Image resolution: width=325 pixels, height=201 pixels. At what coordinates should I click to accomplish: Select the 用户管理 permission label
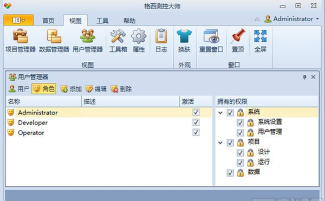270,132
